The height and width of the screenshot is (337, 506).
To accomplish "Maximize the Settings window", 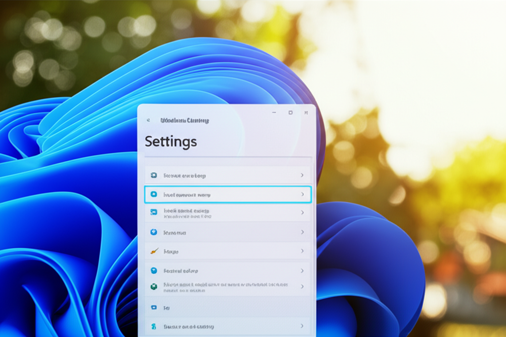I will point(291,112).
